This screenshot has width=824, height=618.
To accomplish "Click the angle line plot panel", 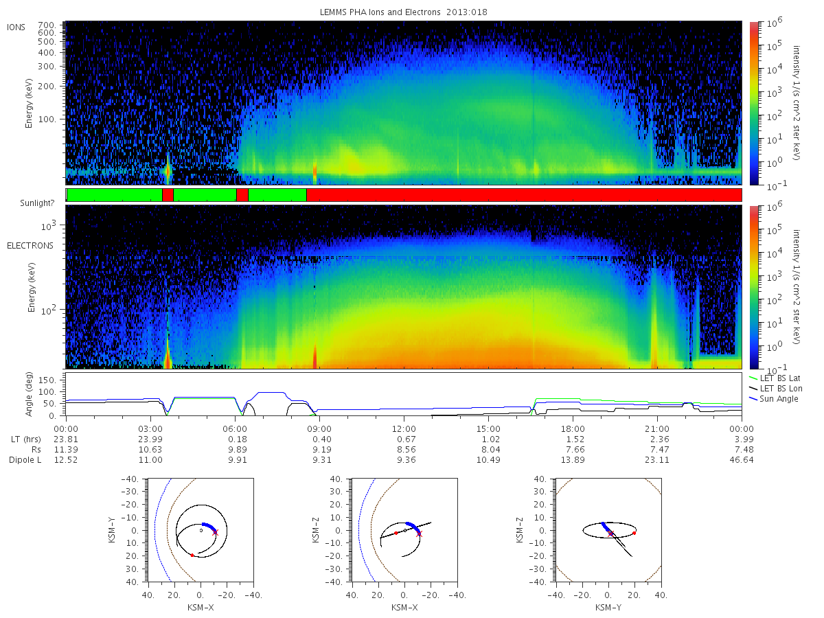I will [x=404, y=396].
